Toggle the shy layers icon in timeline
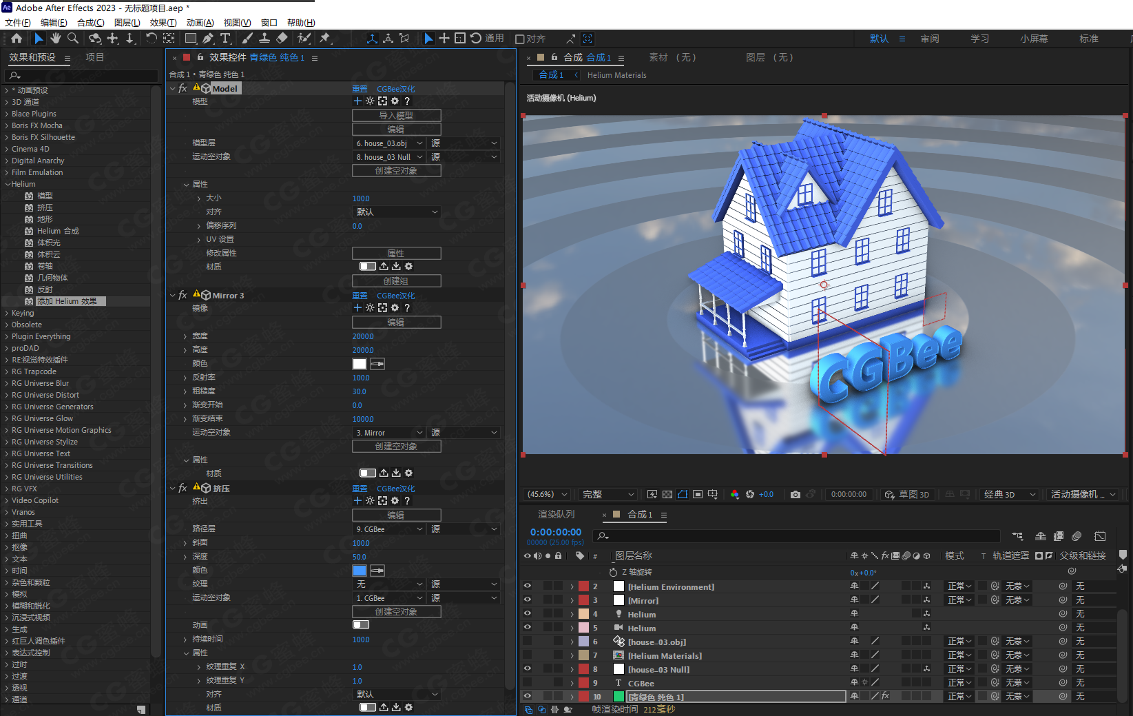Image resolution: width=1133 pixels, height=716 pixels. pyautogui.click(x=1041, y=536)
